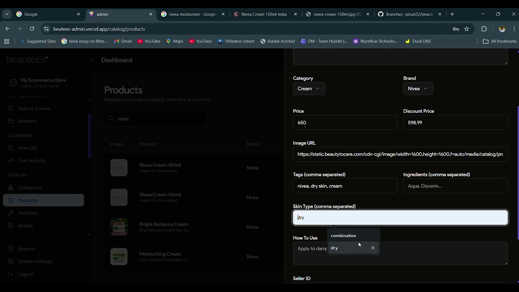Reload the current page

pyautogui.click(x=32, y=29)
